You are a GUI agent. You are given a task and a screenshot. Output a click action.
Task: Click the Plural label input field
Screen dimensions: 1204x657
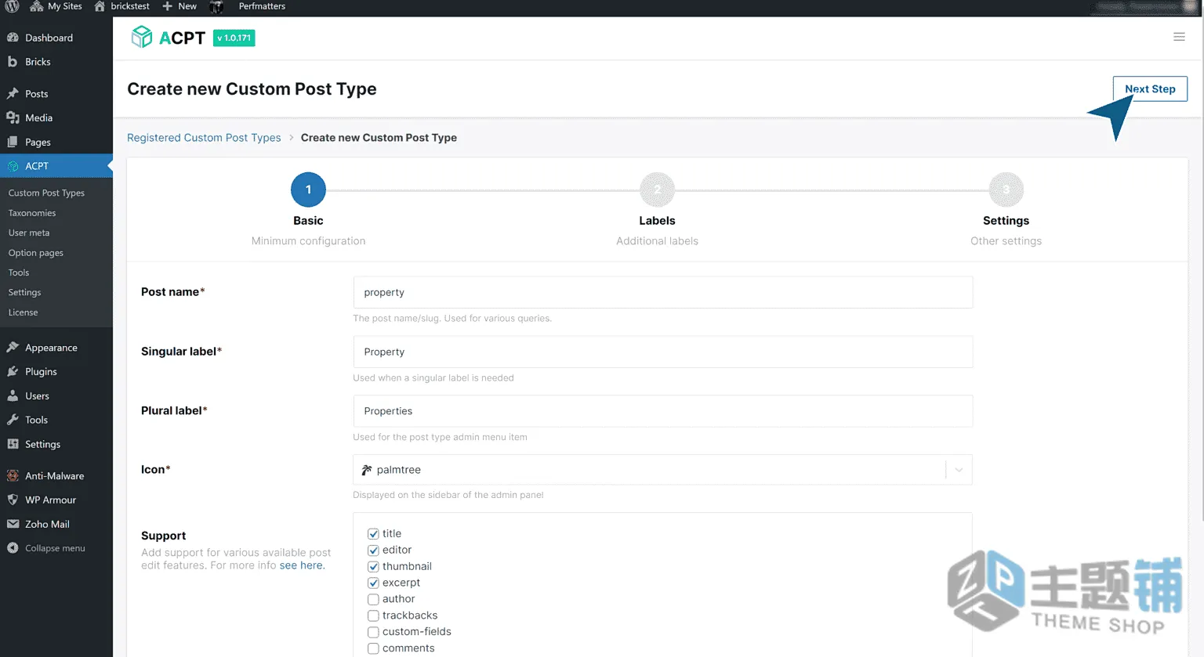(662, 411)
